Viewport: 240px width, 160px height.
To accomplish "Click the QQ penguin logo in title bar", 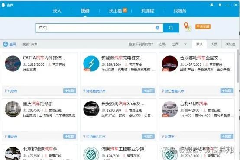I will [3, 5].
